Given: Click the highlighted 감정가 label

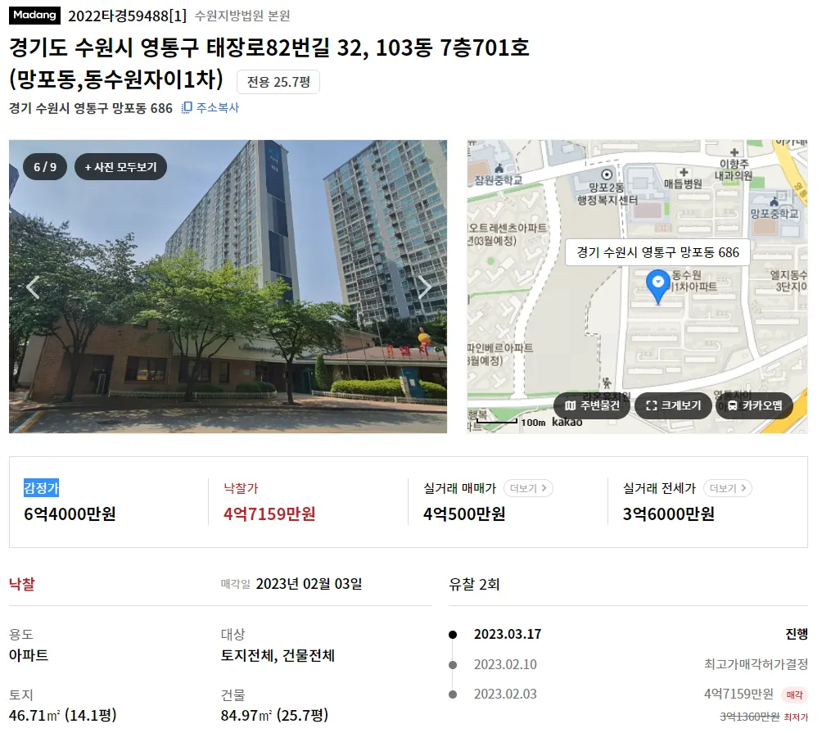Looking at the screenshot, I should pyautogui.click(x=42, y=487).
